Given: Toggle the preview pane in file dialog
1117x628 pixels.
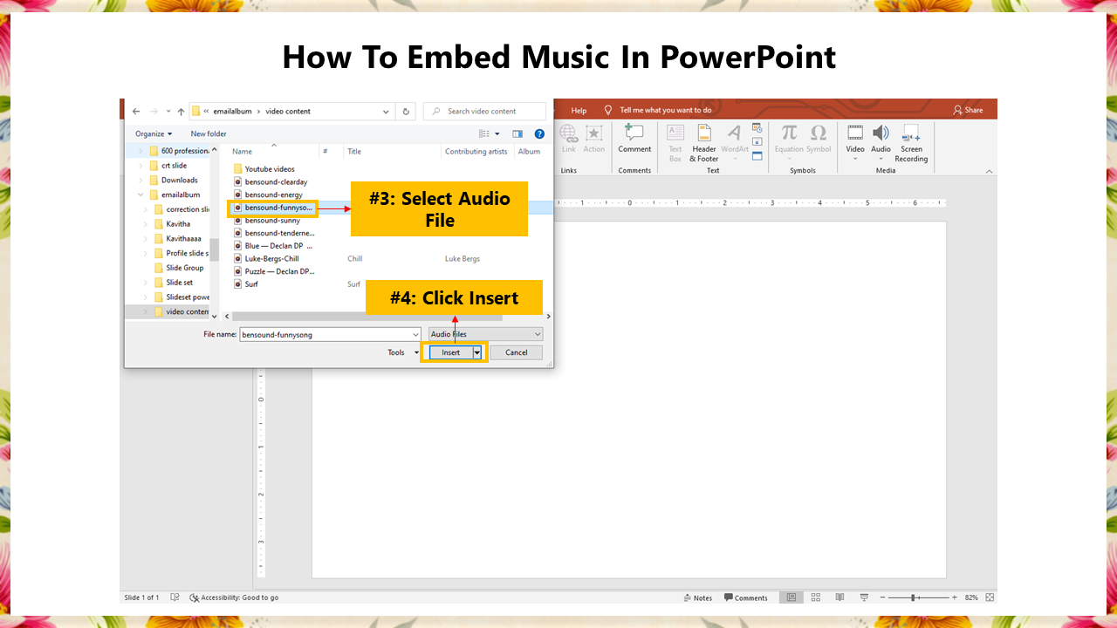Looking at the screenshot, I should (517, 133).
